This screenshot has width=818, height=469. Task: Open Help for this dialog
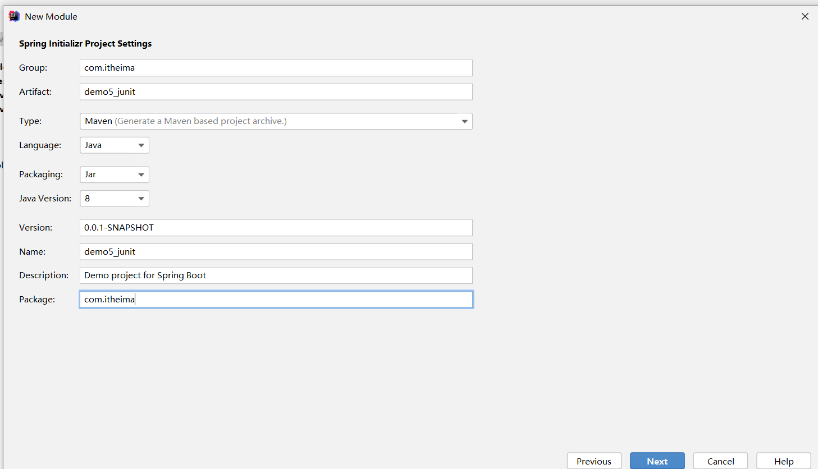click(x=783, y=461)
